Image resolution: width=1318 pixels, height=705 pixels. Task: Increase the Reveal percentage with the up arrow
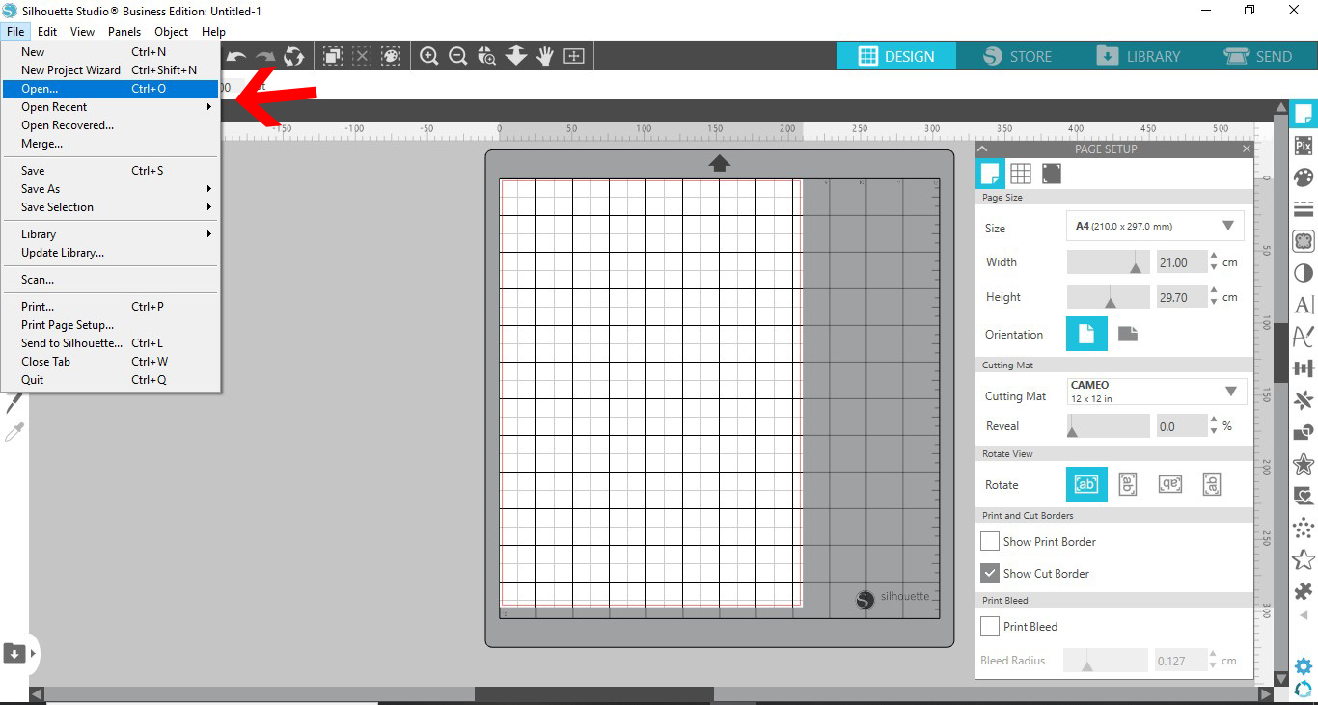(1215, 420)
